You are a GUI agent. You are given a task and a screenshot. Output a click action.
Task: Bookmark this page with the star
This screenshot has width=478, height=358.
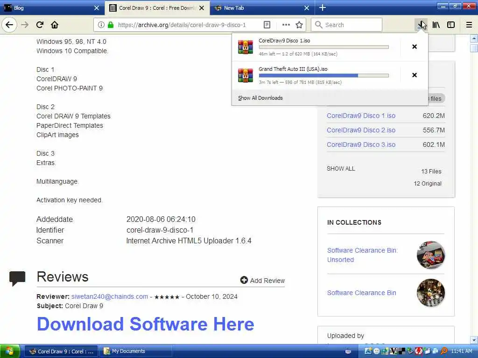coord(299,25)
